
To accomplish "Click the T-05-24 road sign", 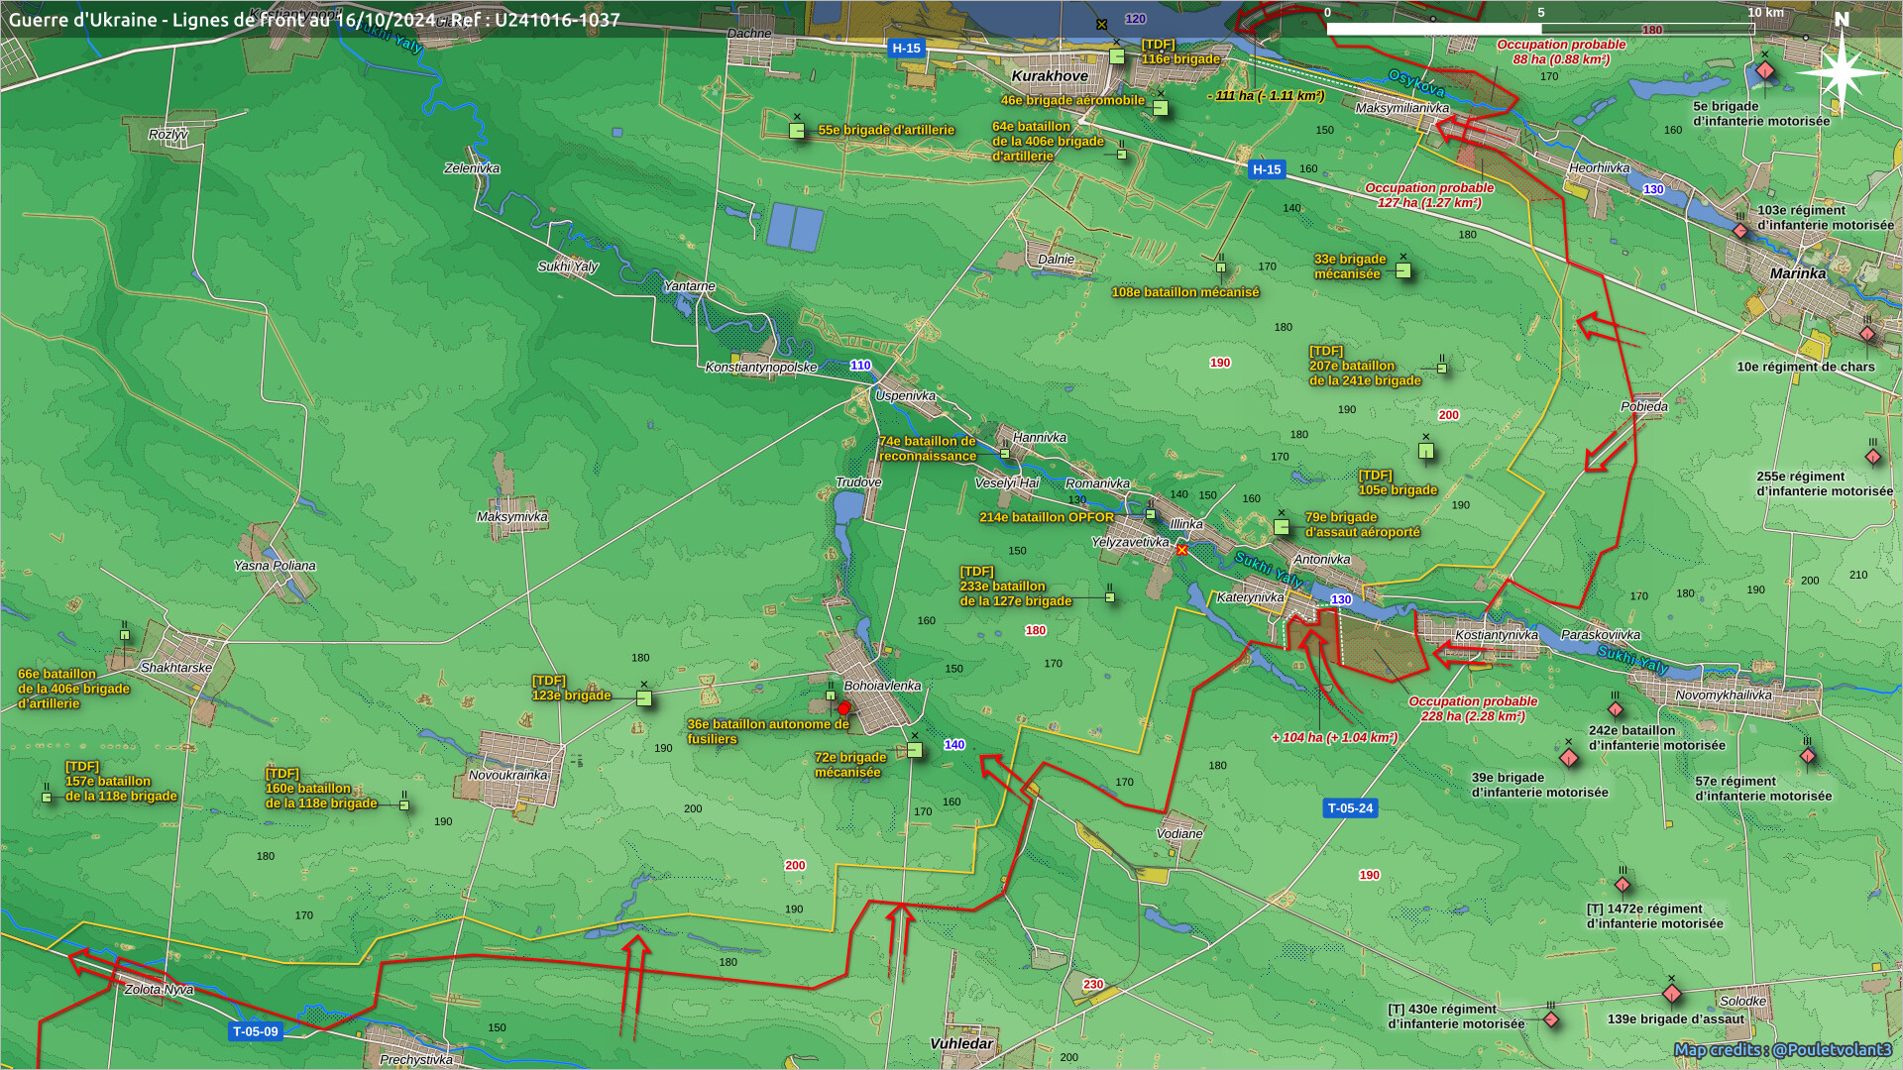I will pyautogui.click(x=1350, y=808).
